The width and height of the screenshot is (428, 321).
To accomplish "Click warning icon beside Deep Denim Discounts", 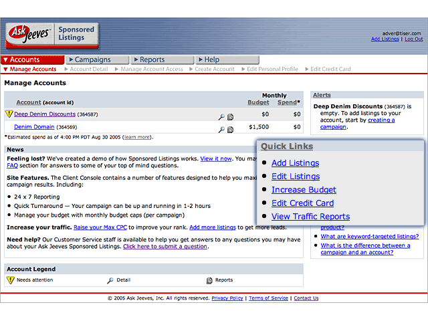I will [x=9, y=114].
